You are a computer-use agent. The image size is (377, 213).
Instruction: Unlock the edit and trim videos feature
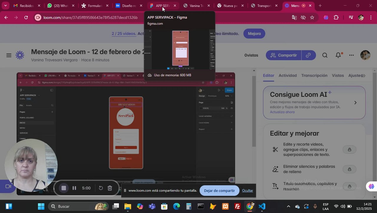tap(349, 150)
